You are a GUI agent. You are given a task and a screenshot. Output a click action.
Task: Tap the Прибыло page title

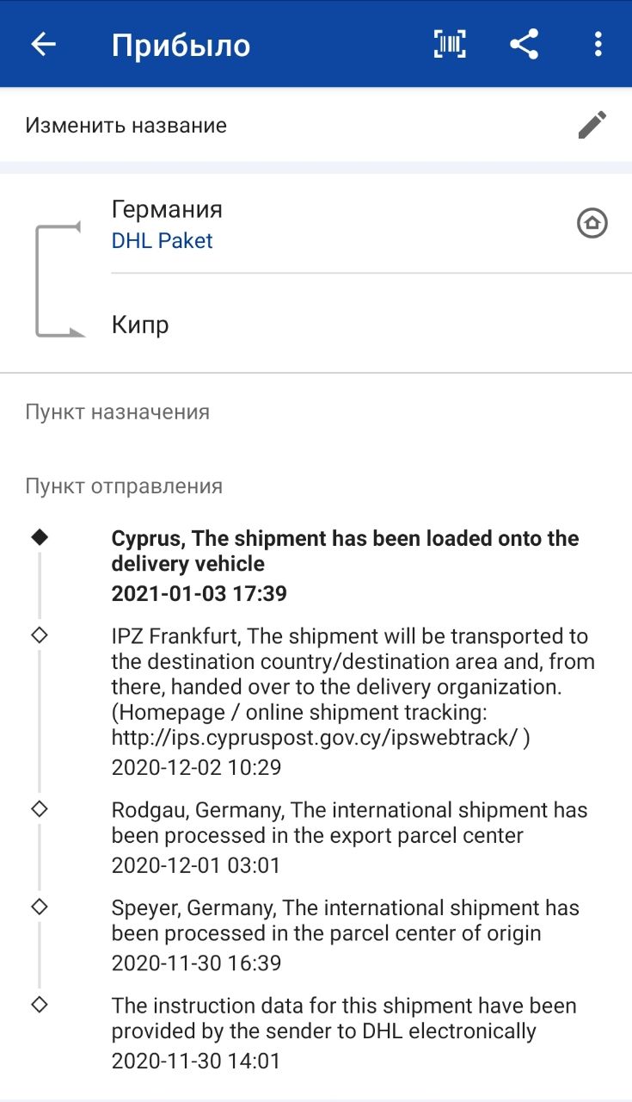[x=181, y=45]
